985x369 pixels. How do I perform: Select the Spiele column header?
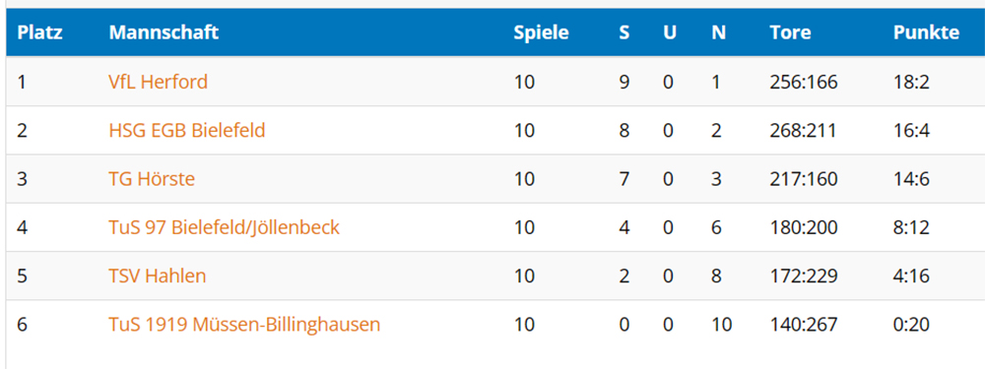(x=541, y=32)
